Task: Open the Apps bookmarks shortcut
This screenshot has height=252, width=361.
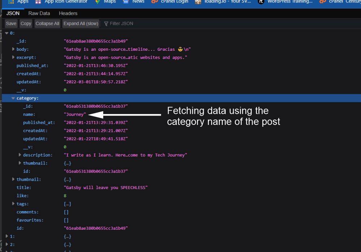Action: coord(18,2)
